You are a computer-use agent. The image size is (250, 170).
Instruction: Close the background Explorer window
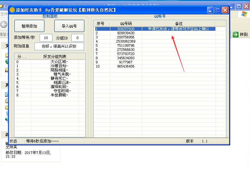(246, 6)
